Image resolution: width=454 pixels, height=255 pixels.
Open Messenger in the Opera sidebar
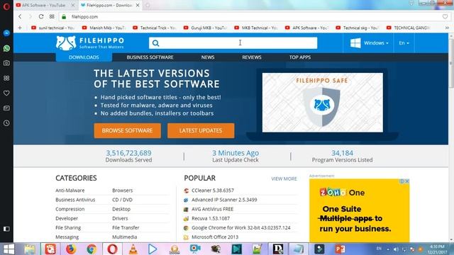pos(6,33)
